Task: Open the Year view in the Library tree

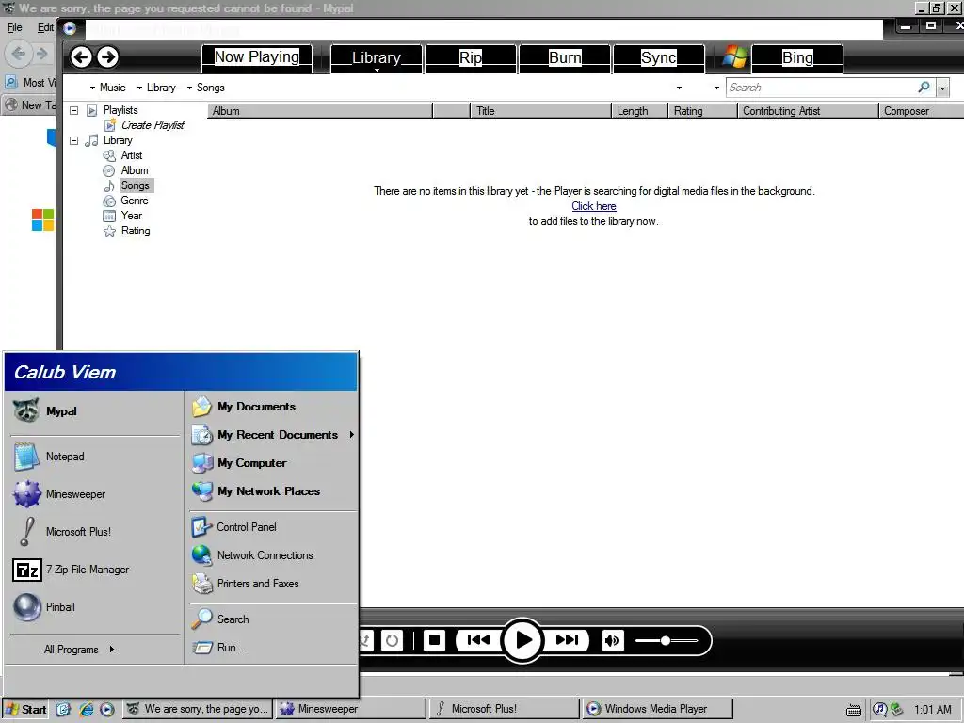Action: [x=132, y=216]
